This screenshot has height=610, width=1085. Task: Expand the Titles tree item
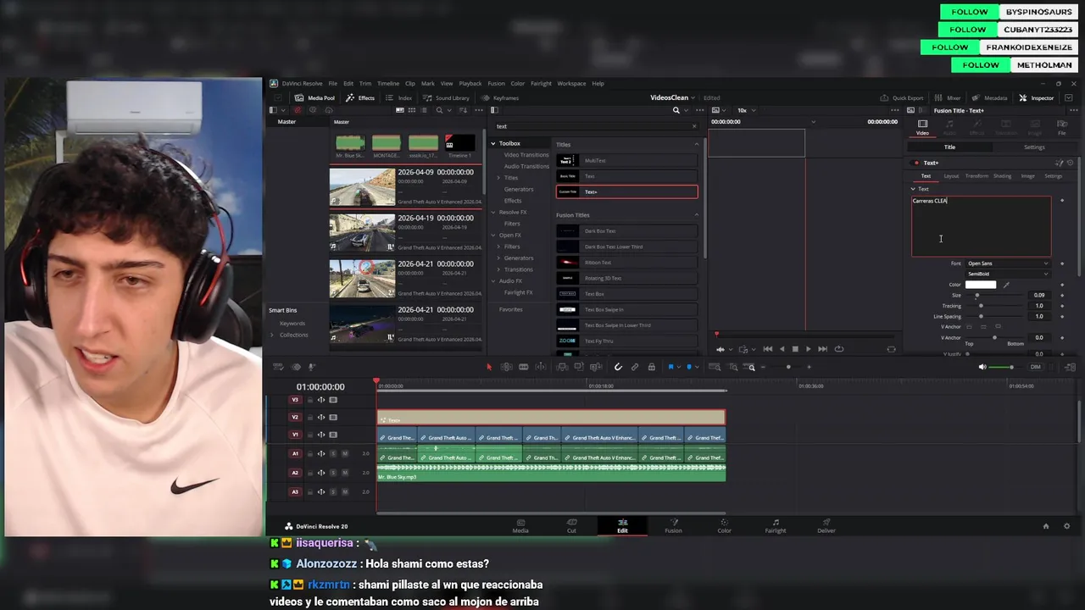[499, 178]
